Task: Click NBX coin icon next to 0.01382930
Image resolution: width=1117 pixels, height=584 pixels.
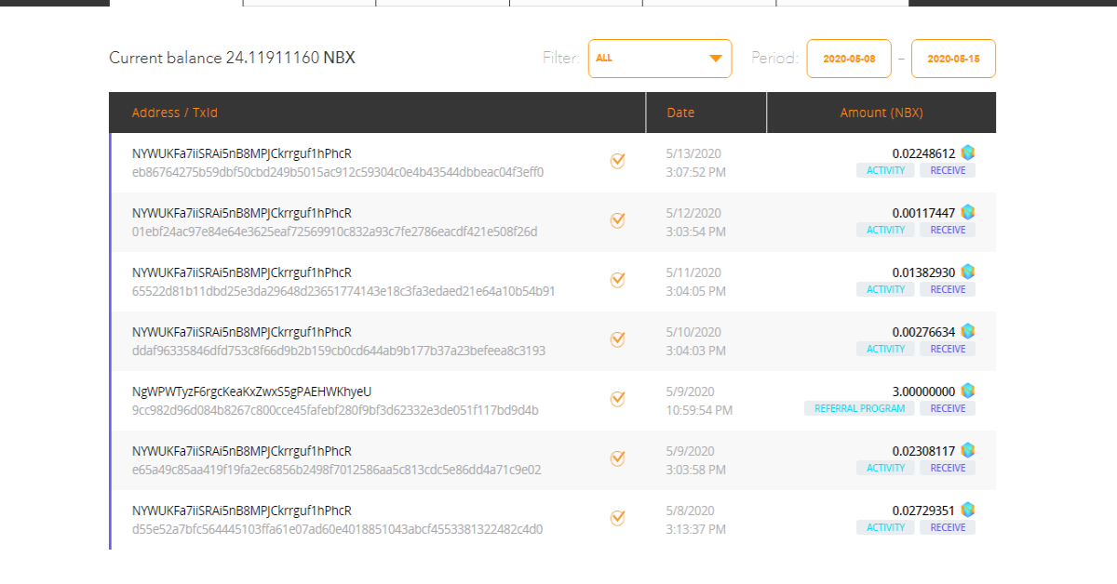Action: (968, 272)
